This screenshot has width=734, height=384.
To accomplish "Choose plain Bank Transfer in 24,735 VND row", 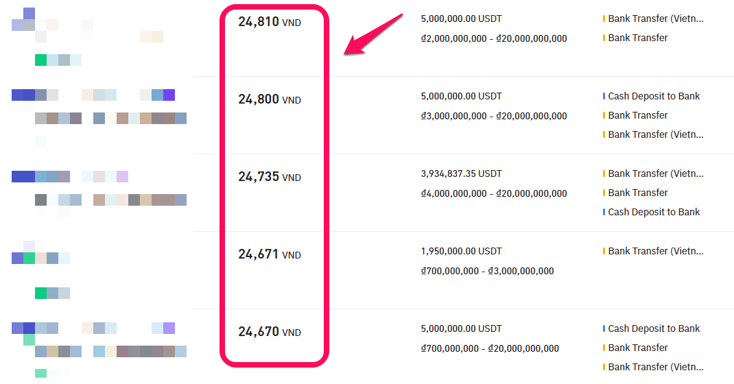I will tap(638, 193).
